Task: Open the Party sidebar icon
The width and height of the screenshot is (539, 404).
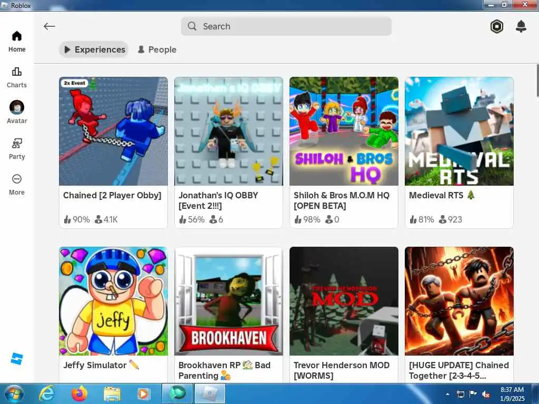Action: pos(16,143)
